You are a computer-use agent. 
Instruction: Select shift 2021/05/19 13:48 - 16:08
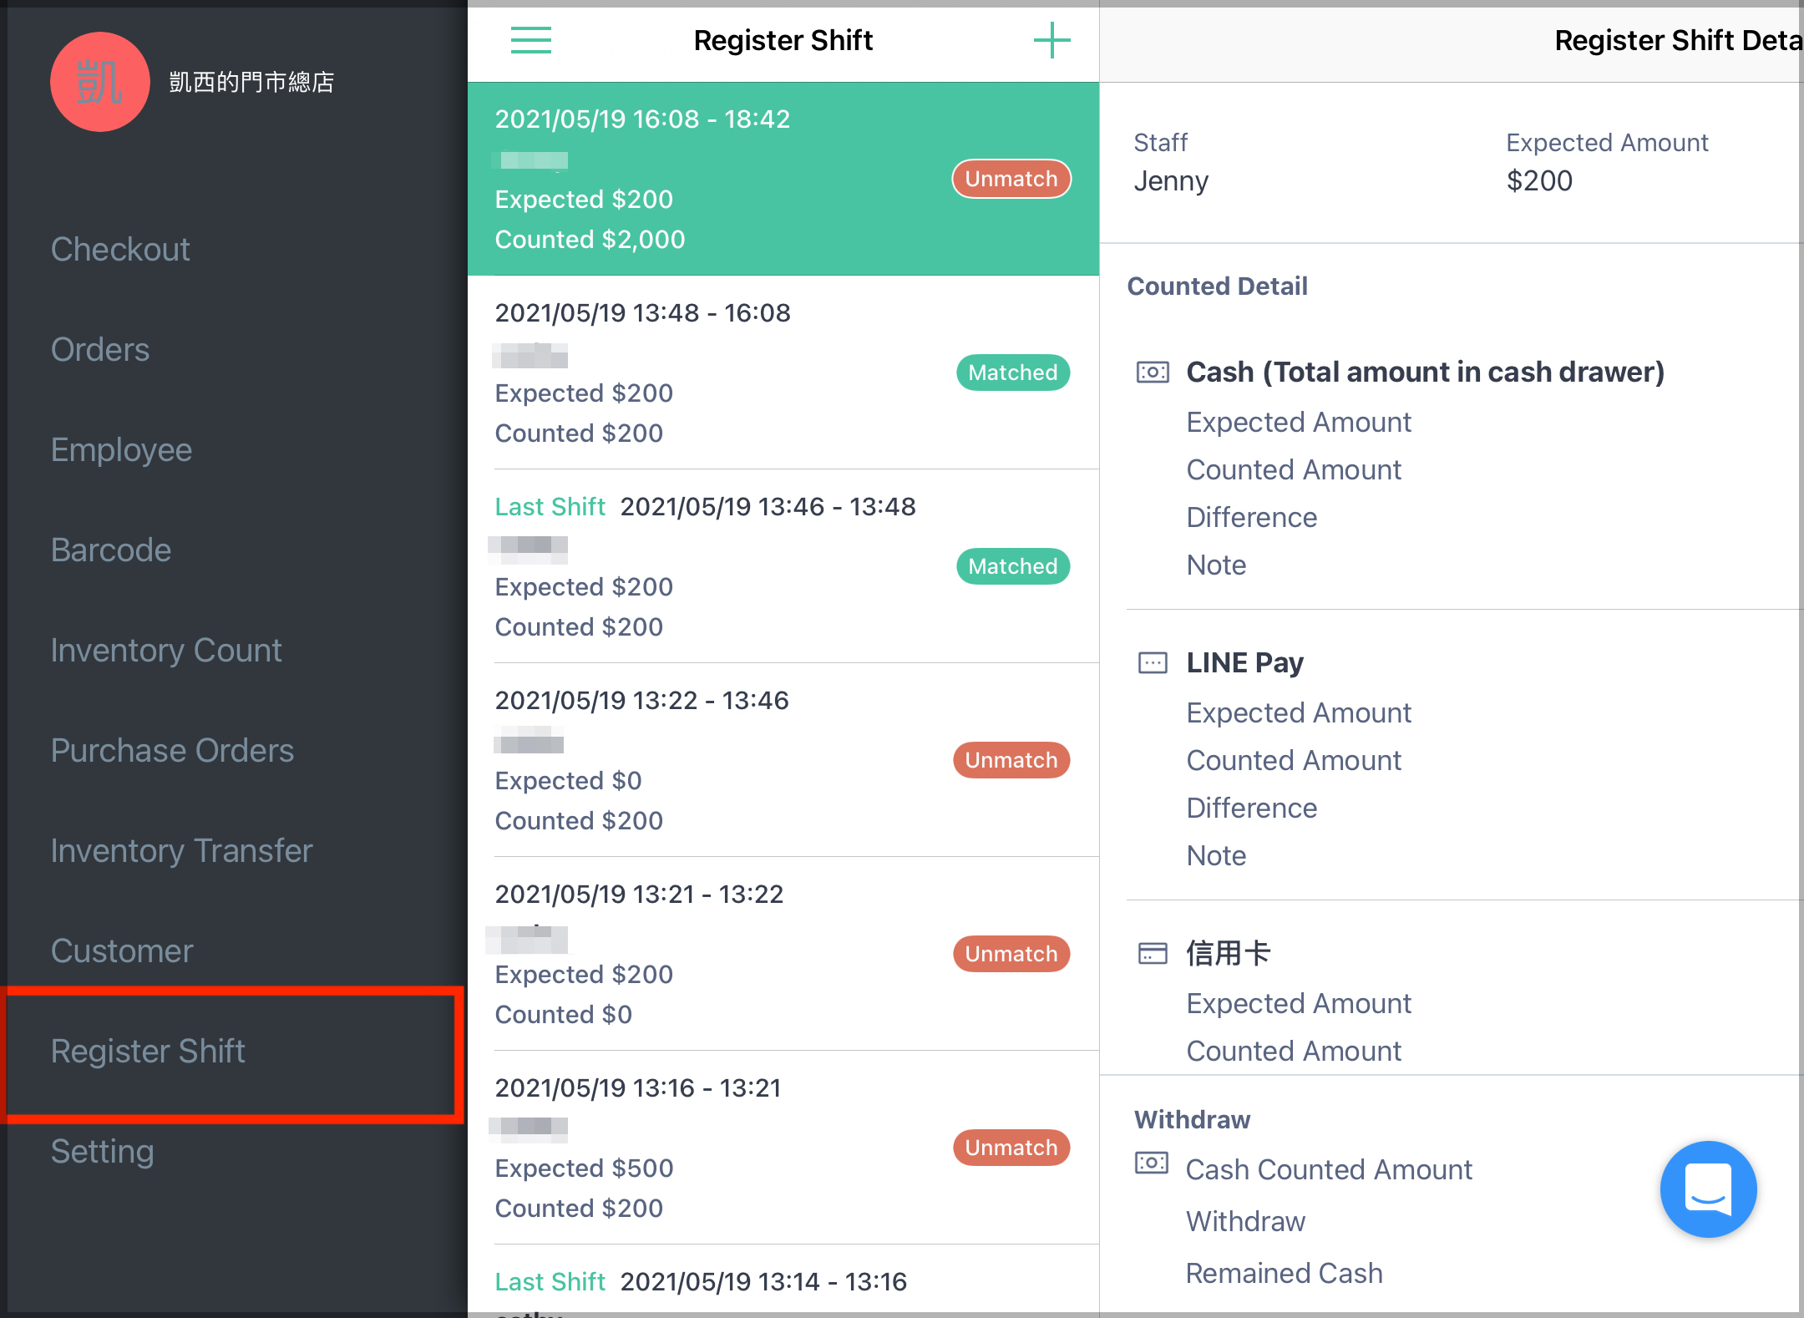click(783, 373)
